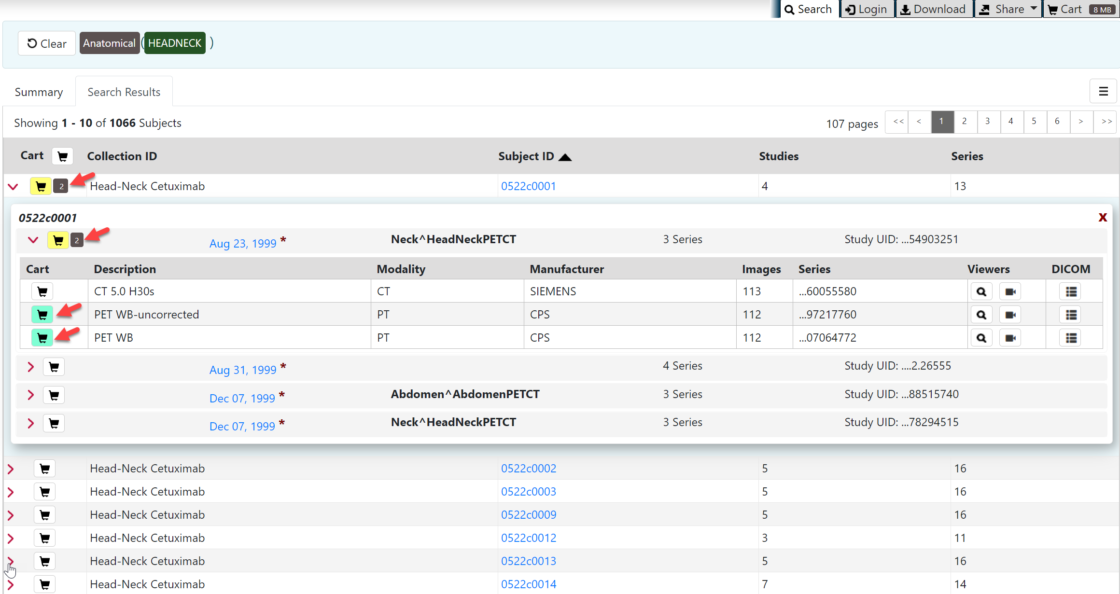The image size is (1120, 594).
Task: Open the hamburger column menu
Action: [x=1103, y=91]
